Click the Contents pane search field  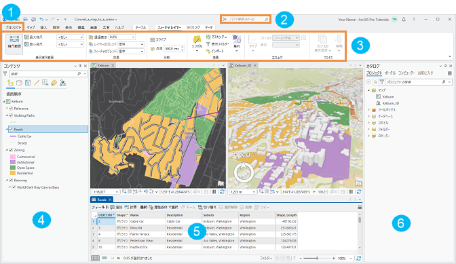(48, 74)
